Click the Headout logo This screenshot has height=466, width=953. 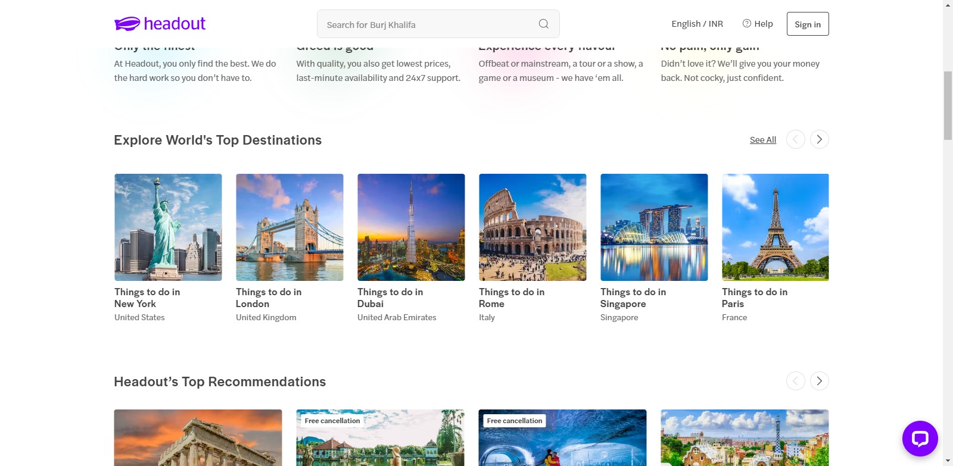pyautogui.click(x=160, y=24)
